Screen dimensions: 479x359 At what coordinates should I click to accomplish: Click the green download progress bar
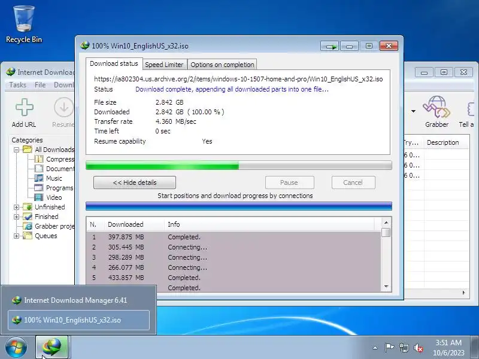click(x=238, y=166)
